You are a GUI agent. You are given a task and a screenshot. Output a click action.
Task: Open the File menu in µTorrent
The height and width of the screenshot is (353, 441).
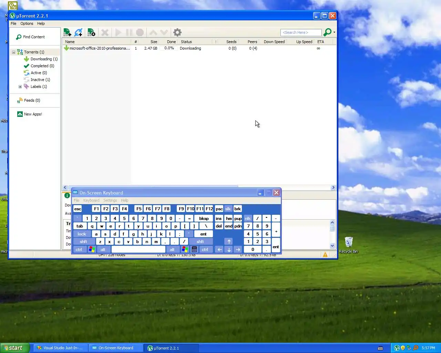tap(13, 23)
